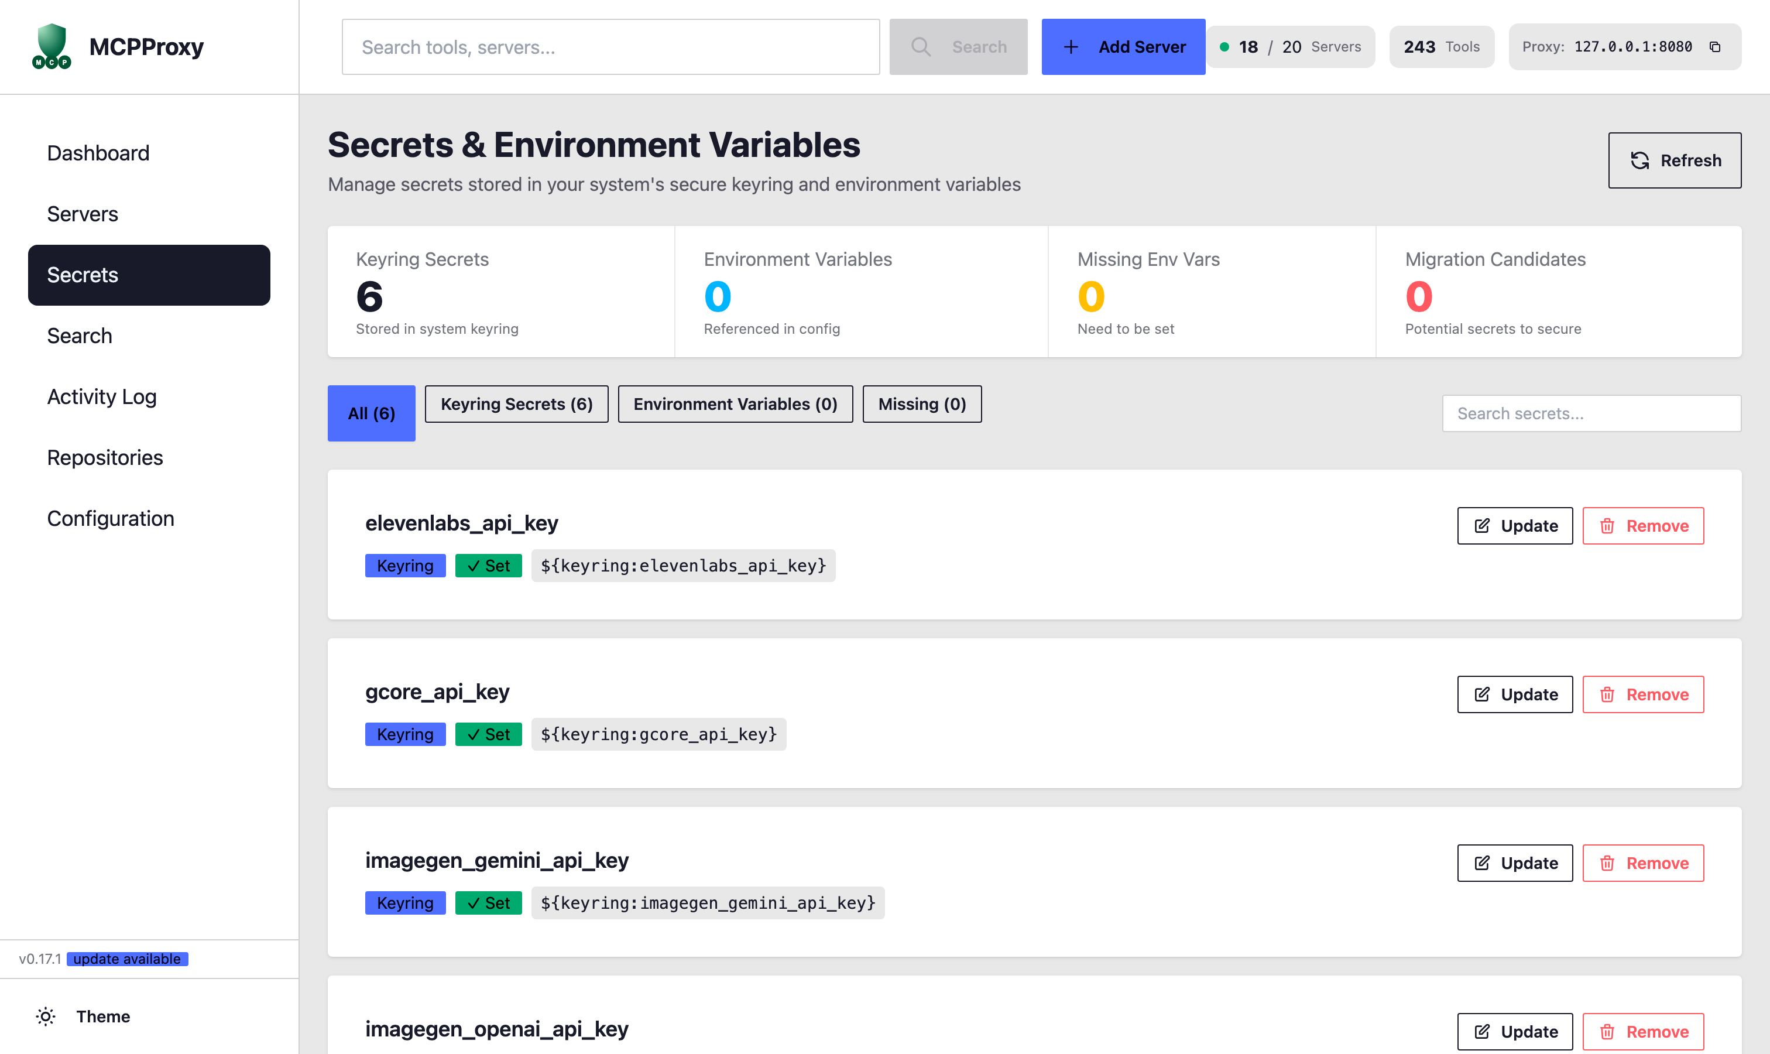Click the magnifier icon in Search button
This screenshot has height=1054, width=1770.
(x=920, y=47)
